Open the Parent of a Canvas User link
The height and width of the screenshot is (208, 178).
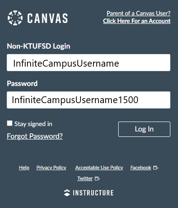pyautogui.click(x=138, y=14)
